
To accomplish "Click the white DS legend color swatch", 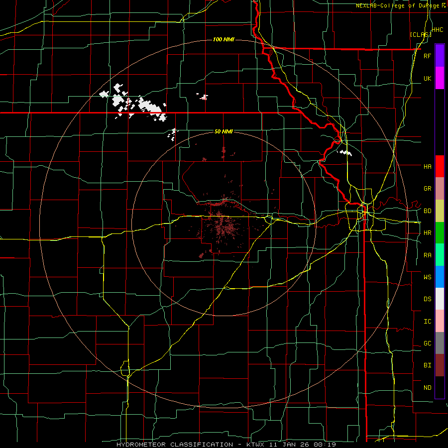I will coord(440,299).
